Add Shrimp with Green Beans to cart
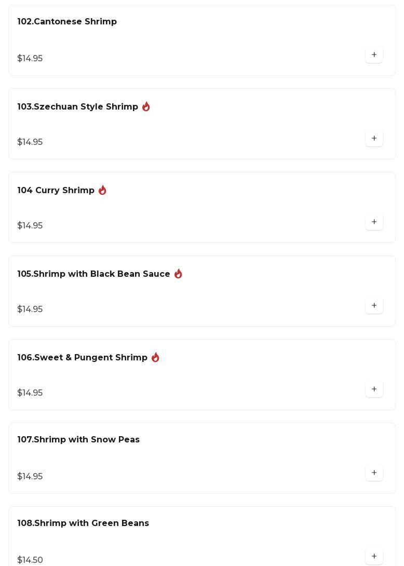Viewport: 404px width, 566px height. tap(374, 556)
